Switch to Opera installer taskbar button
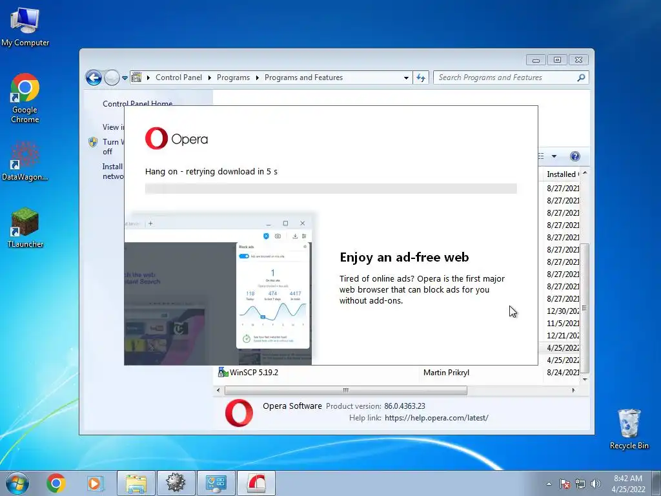Screen dimensions: 661x496 (256, 483)
